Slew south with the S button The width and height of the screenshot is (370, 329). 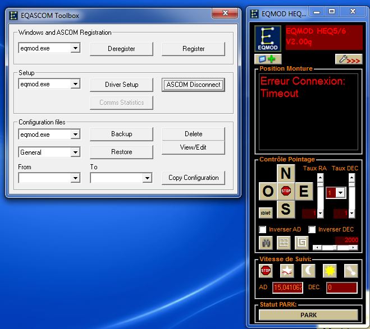click(286, 209)
